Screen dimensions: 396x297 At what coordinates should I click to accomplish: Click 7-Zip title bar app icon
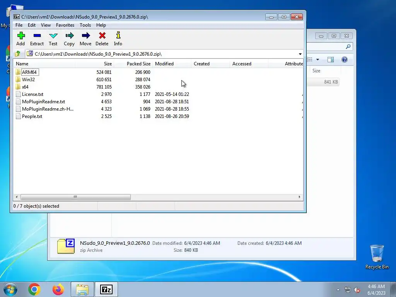click(17, 17)
